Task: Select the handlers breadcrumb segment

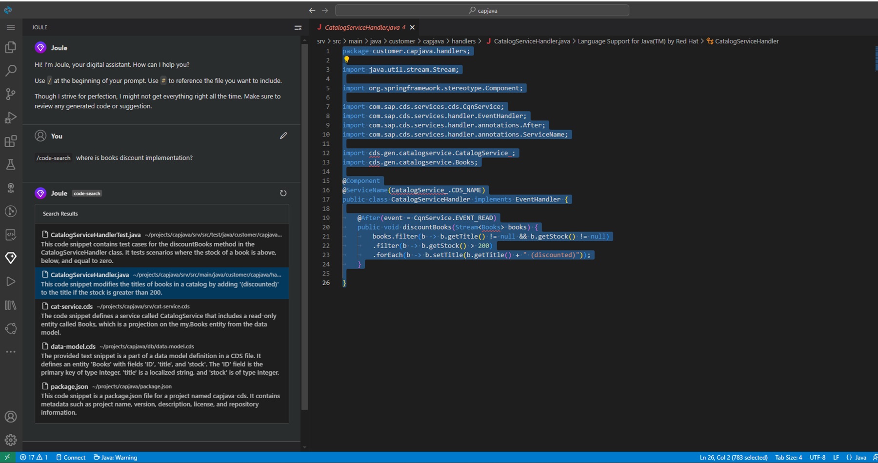Action: click(463, 41)
